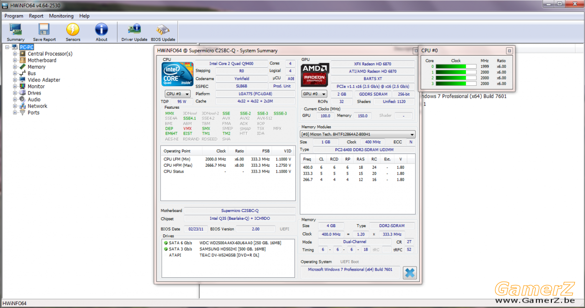The height and width of the screenshot is (308, 585).
Task: Click the Codename Yorkfield field
Action: (241, 78)
